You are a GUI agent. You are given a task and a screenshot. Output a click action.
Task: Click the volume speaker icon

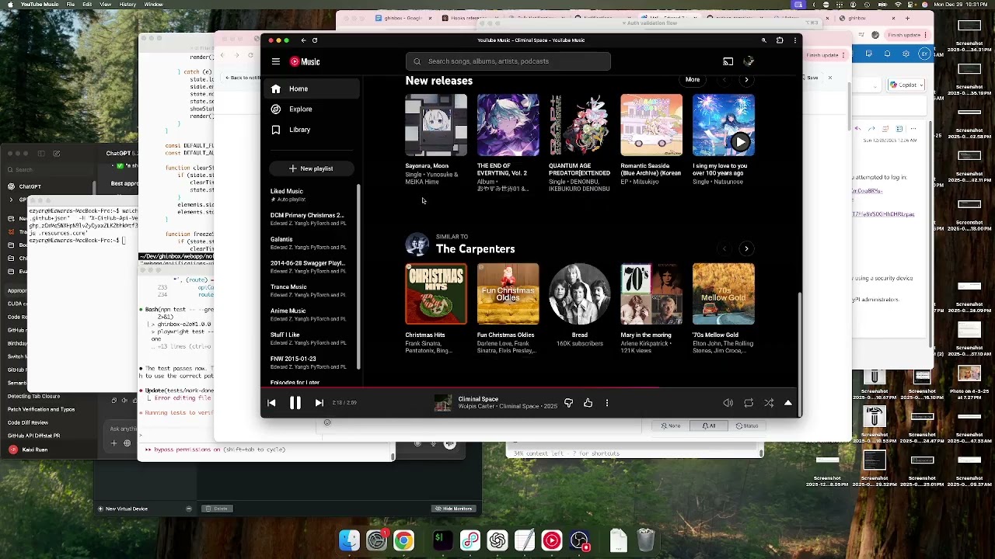click(728, 403)
